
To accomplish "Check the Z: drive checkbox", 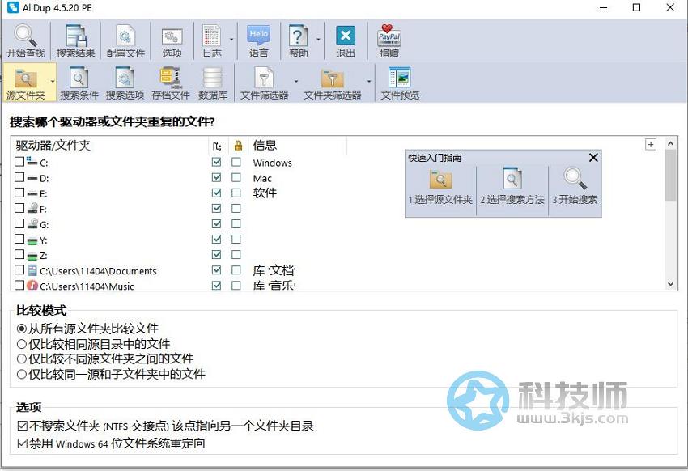I will pos(19,254).
